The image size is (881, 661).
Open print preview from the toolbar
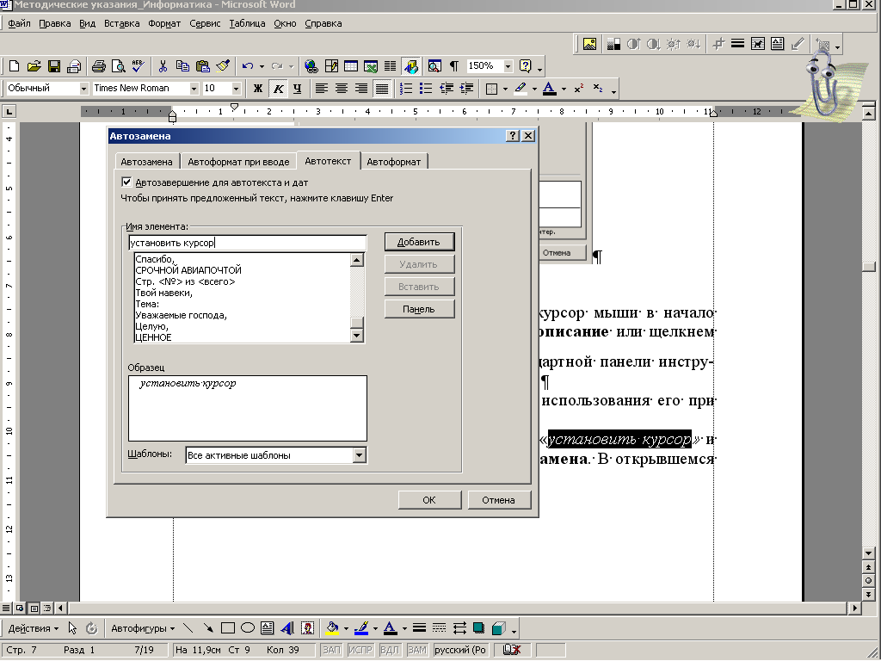(x=118, y=66)
